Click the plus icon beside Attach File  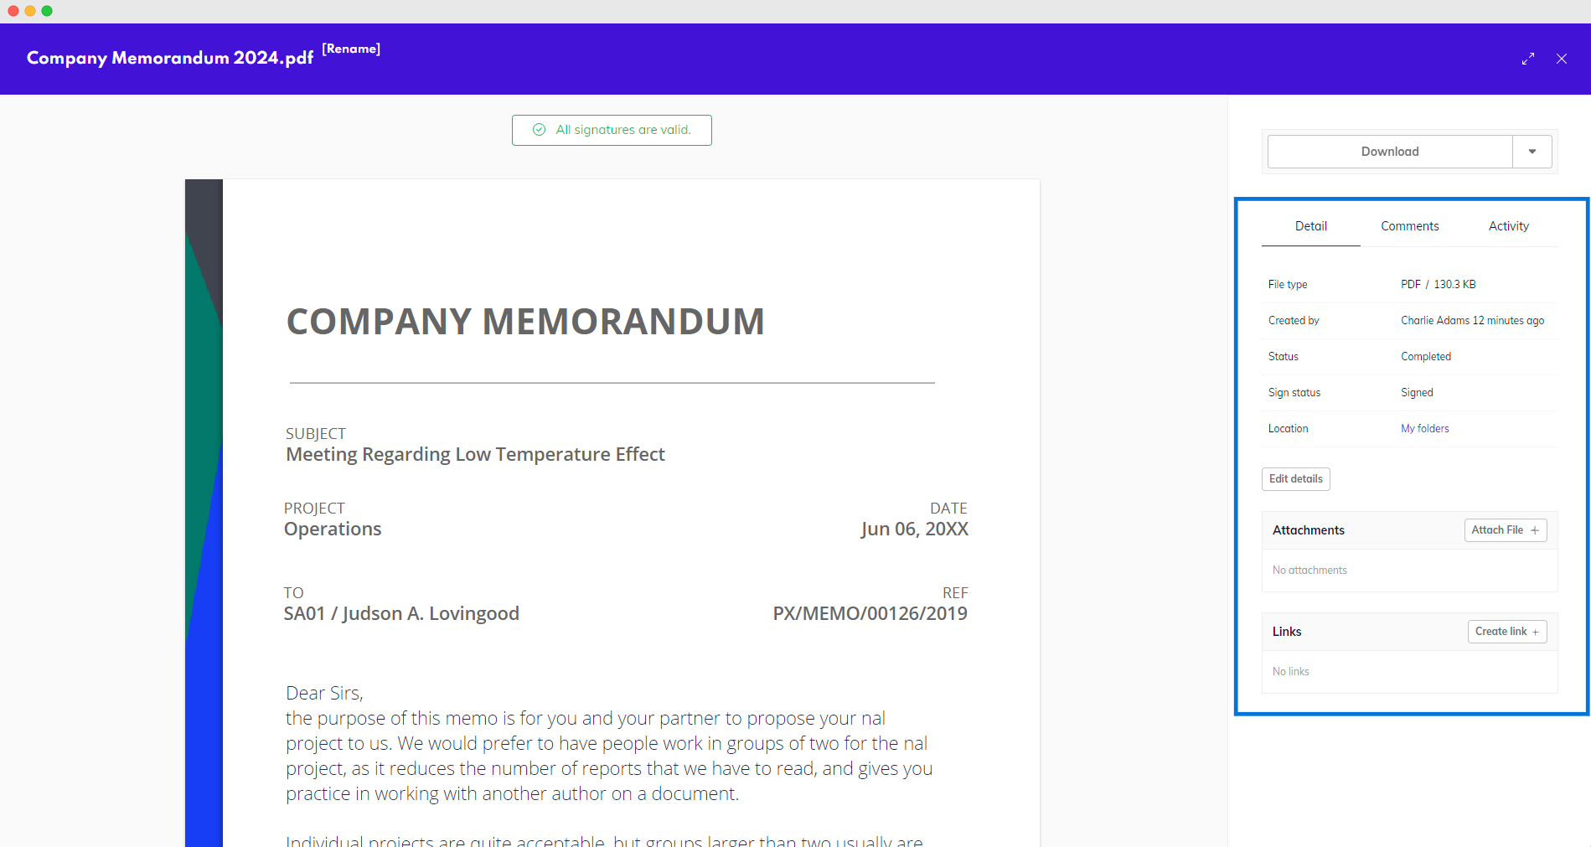click(1535, 530)
